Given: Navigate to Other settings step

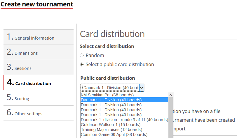Looking at the screenshot, I should (28, 114).
